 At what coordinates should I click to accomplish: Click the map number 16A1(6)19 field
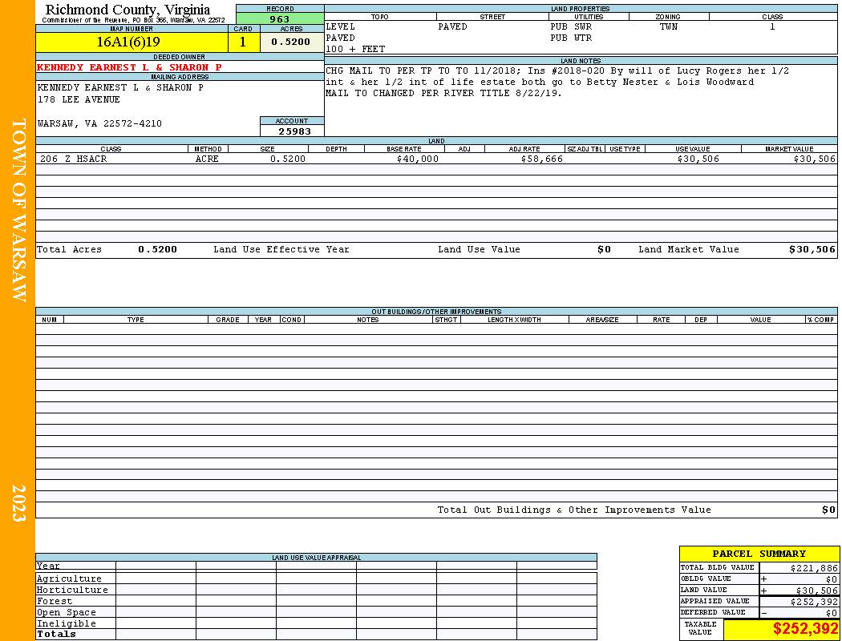[132, 42]
